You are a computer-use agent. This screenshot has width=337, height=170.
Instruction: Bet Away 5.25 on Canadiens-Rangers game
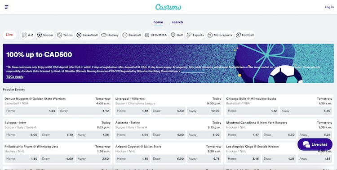coord(315,135)
